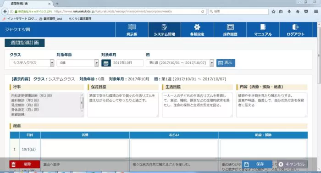The height and width of the screenshot is (173, 321).
Task: Click the Pocket shield icon
Action: [x=306, y=11]
